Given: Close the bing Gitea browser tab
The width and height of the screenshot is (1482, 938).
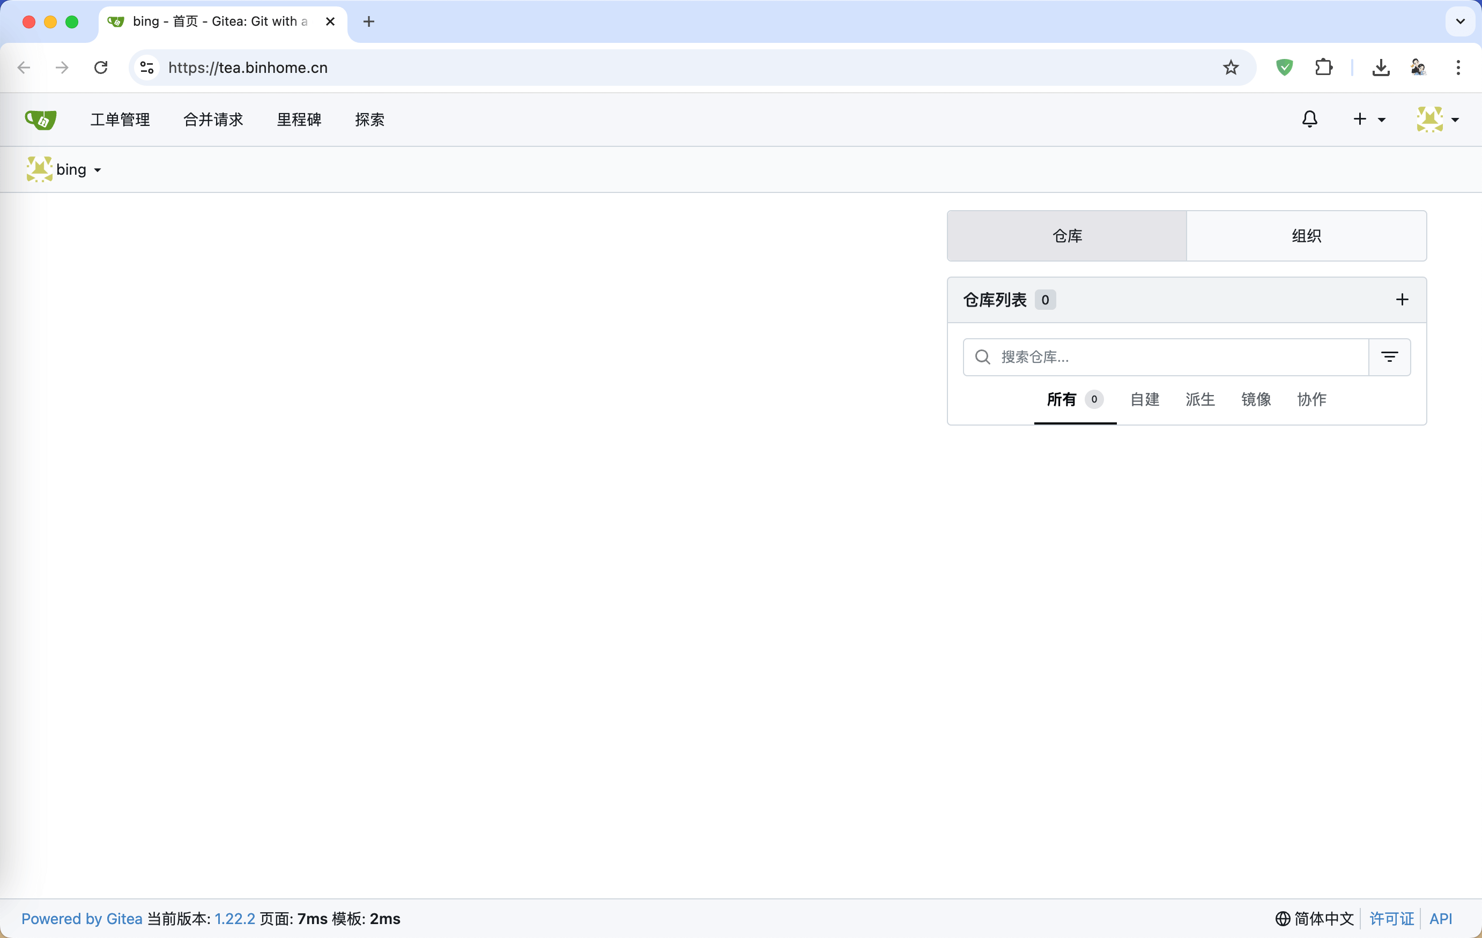Looking at the screenshot, I should point(330,21).
